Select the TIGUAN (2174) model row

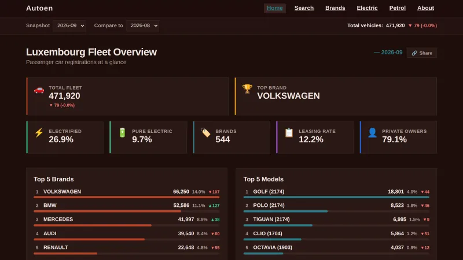pos(336,221)
